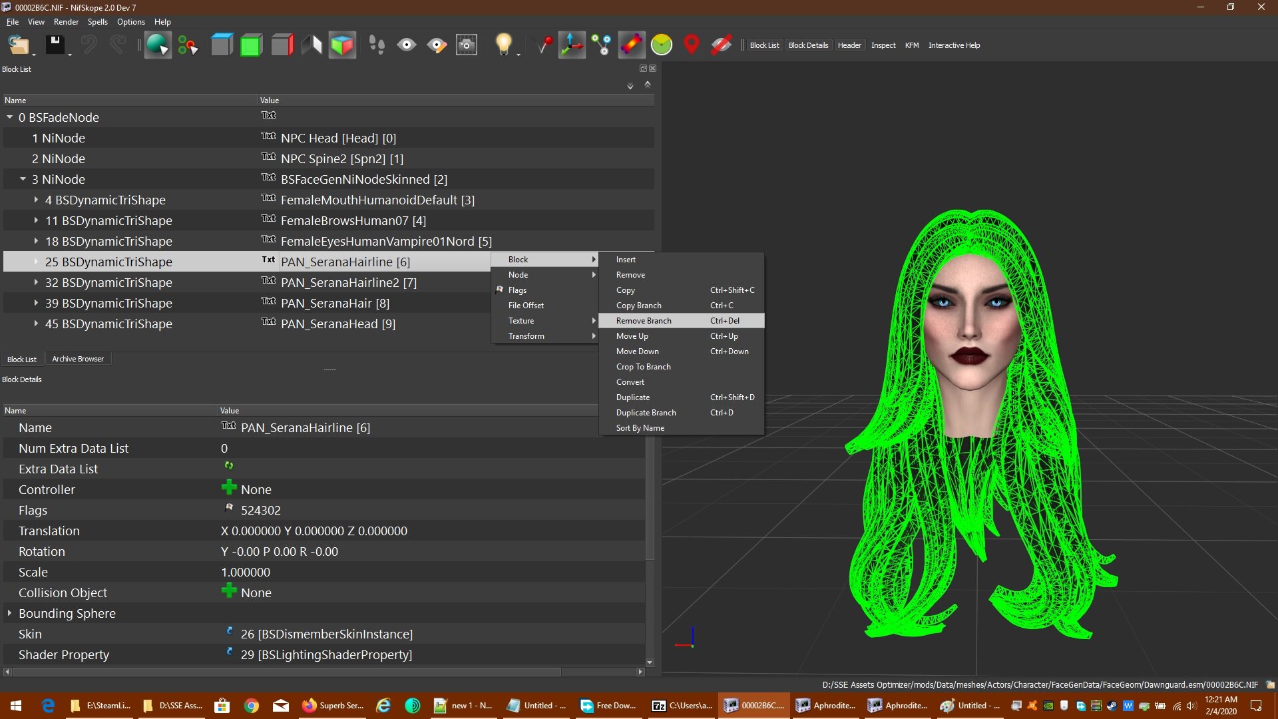This screenshot has width=1278, height=719.
Task: Click the Flags icon on 524302 row
Action: coord(230,508)
